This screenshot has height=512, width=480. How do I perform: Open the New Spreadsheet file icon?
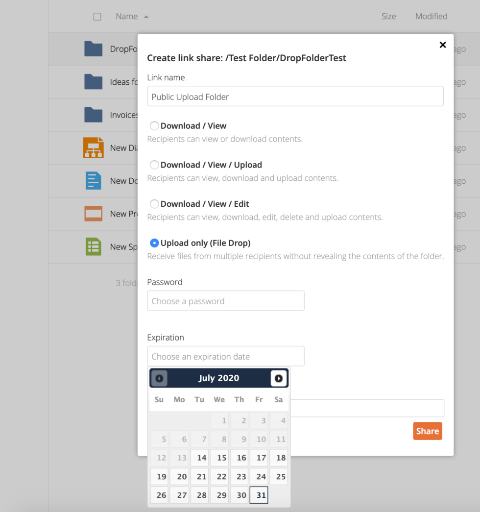coord(93,246)
